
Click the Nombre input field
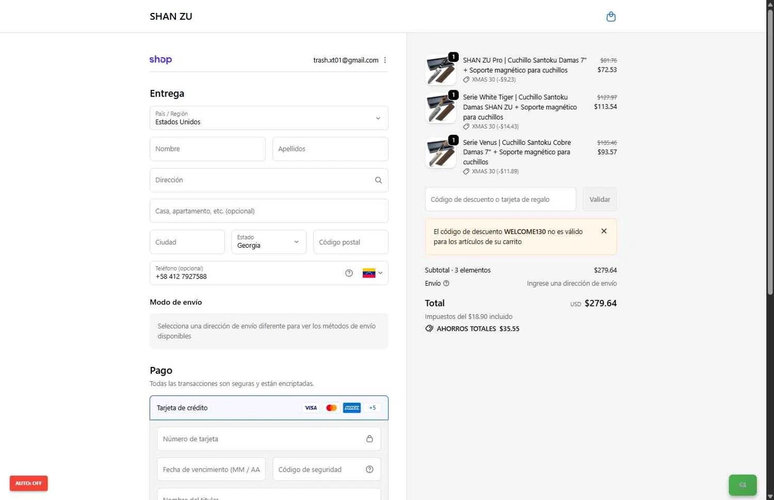pyautogui.click(x=207, y=149)
